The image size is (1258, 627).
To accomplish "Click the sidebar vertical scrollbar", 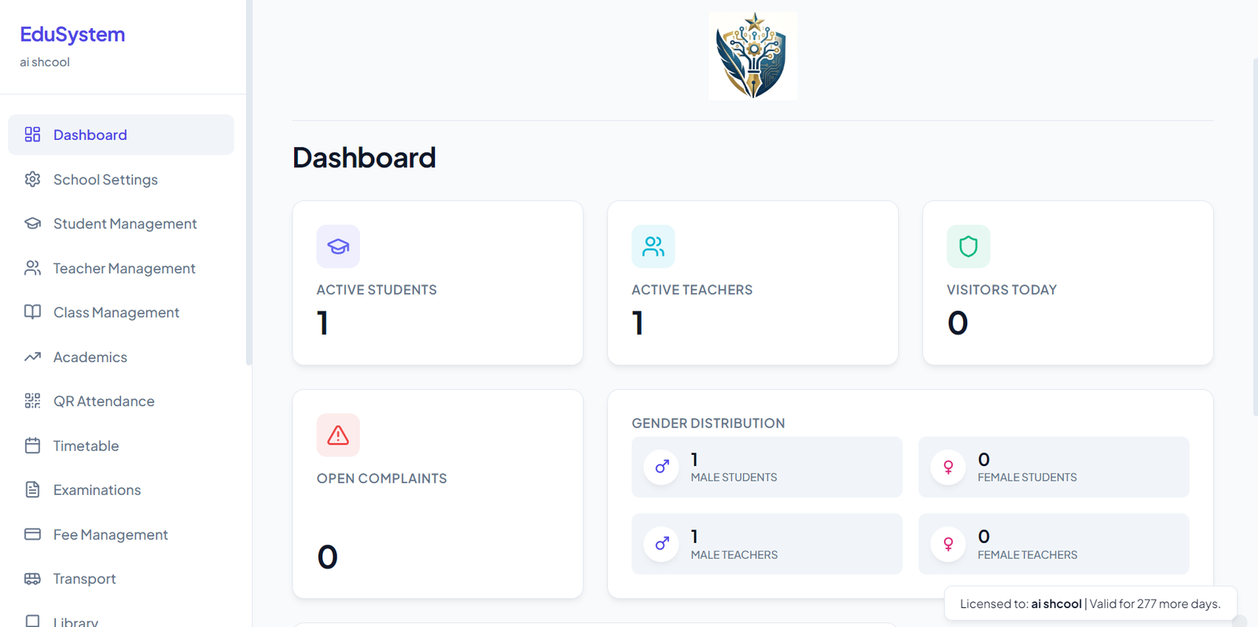I will coord(248,182).
